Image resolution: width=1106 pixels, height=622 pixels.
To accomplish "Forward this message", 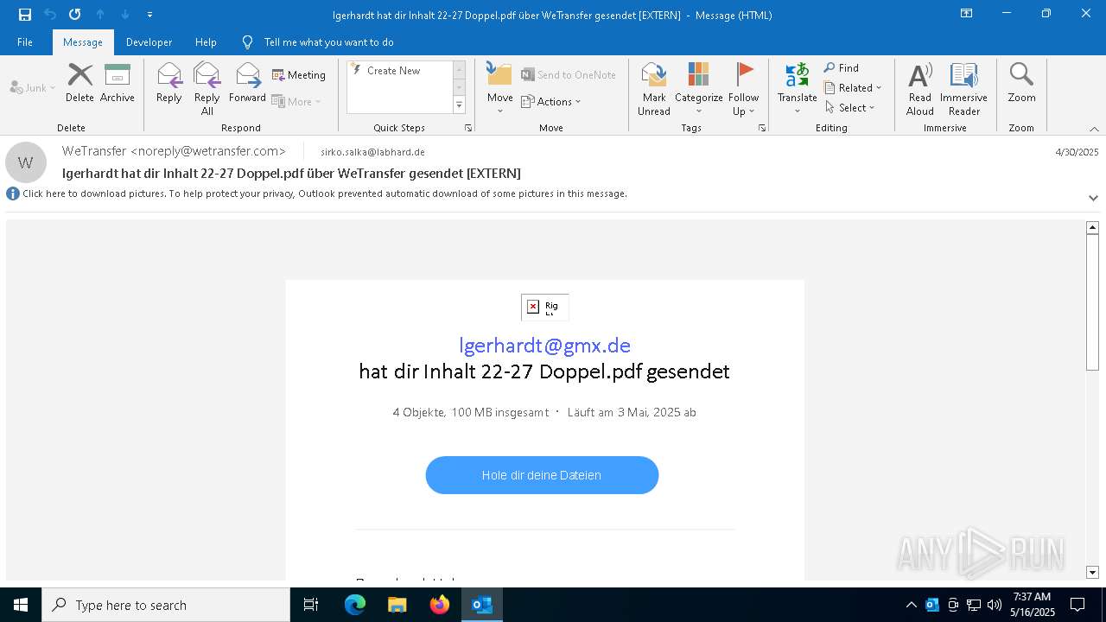I will pos(247,83).
